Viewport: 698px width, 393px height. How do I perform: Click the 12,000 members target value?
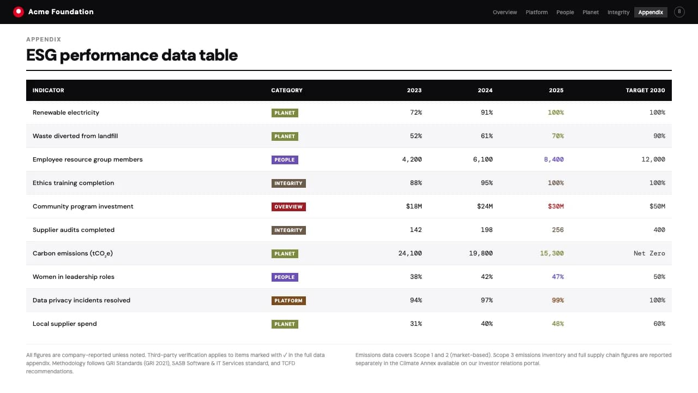click(653, 159)
